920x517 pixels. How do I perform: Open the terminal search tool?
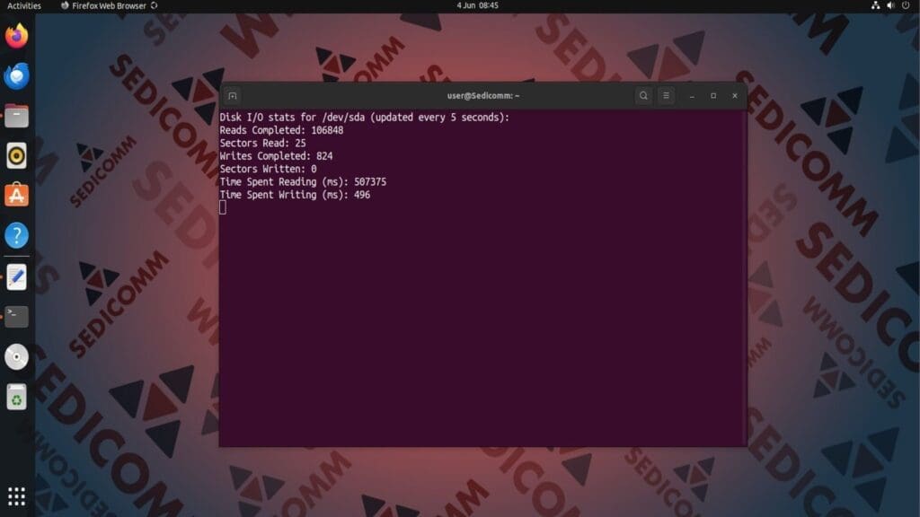click(x=643, y=95)
